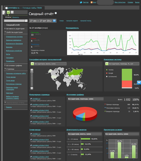
Task: Select the Отчёты tab in sidebar
Action: [x=8, y=17]
